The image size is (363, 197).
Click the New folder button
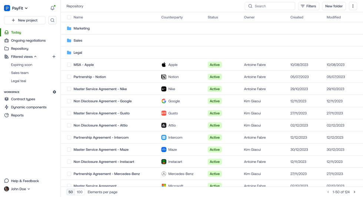point(334,6)
